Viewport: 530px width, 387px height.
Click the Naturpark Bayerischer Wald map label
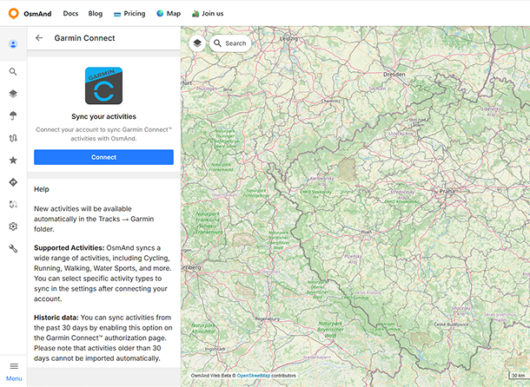(330, 329)
